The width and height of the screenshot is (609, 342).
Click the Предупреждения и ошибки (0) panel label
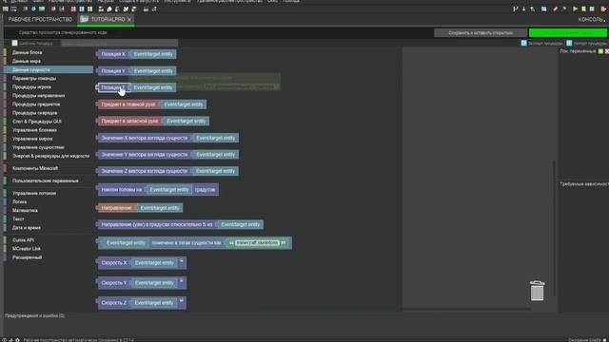point(34,315)
